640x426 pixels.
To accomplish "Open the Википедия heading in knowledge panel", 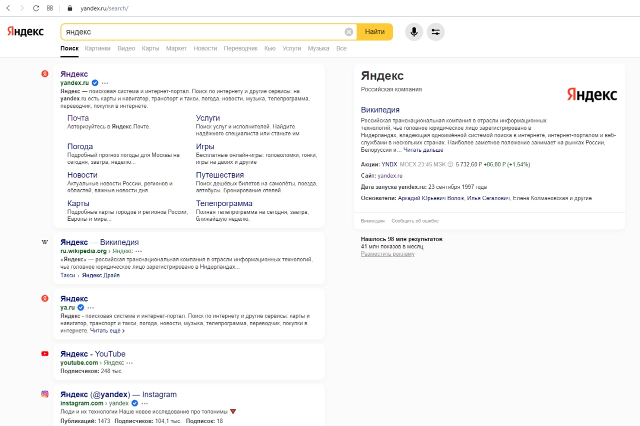I will pyautogui.click(x=380, y=110).
